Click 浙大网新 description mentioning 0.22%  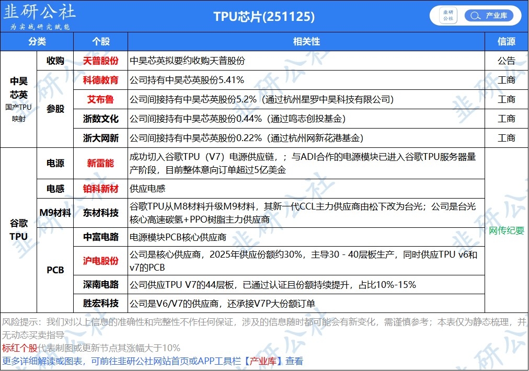click(x=247, y=138)
